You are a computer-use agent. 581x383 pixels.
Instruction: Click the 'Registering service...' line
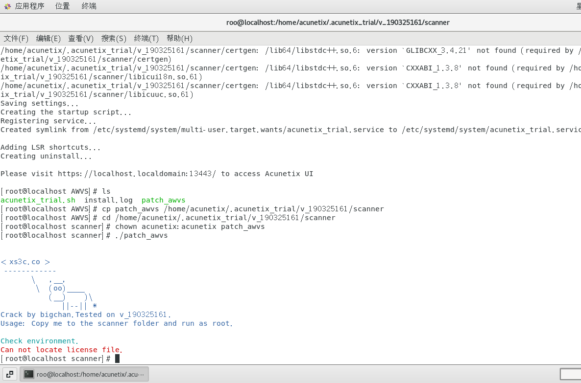(x=48, y=121)
